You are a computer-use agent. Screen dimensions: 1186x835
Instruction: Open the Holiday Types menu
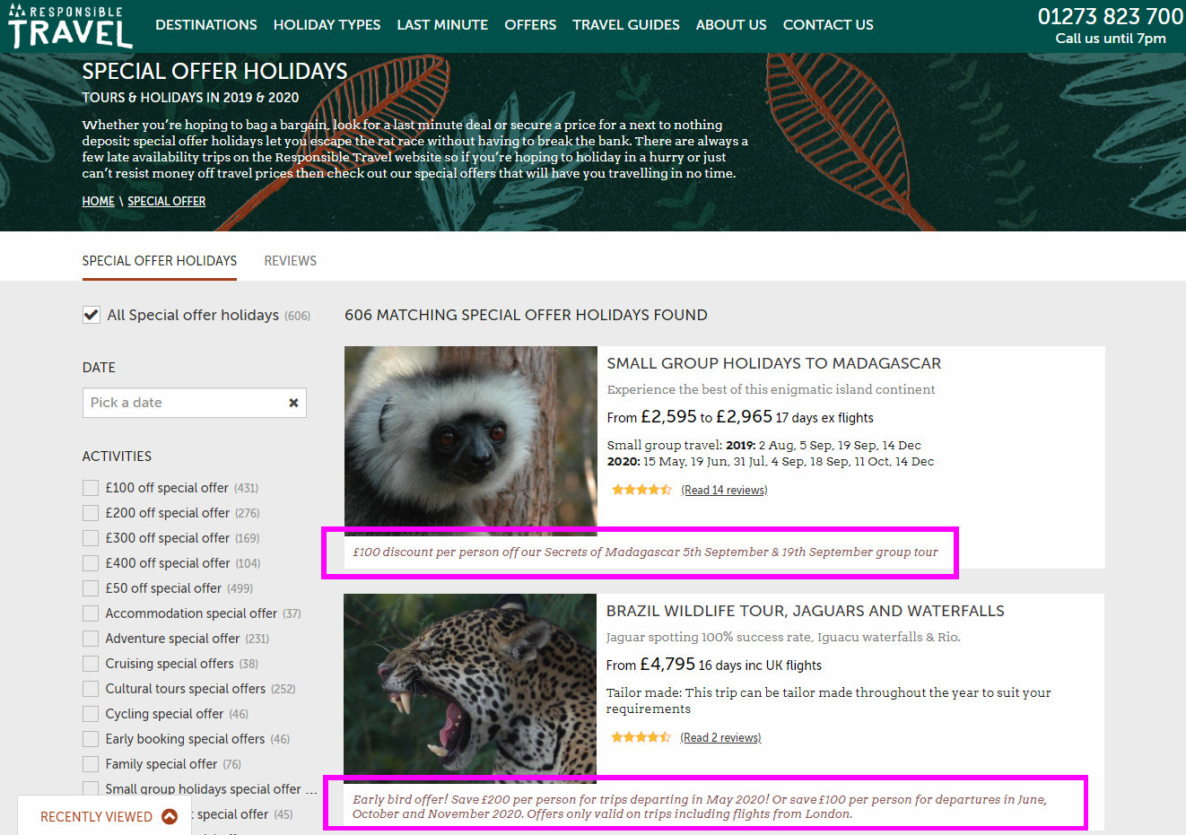(x=327, y=25)
